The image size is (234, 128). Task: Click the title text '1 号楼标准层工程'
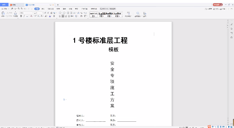(x=100, y=41)
